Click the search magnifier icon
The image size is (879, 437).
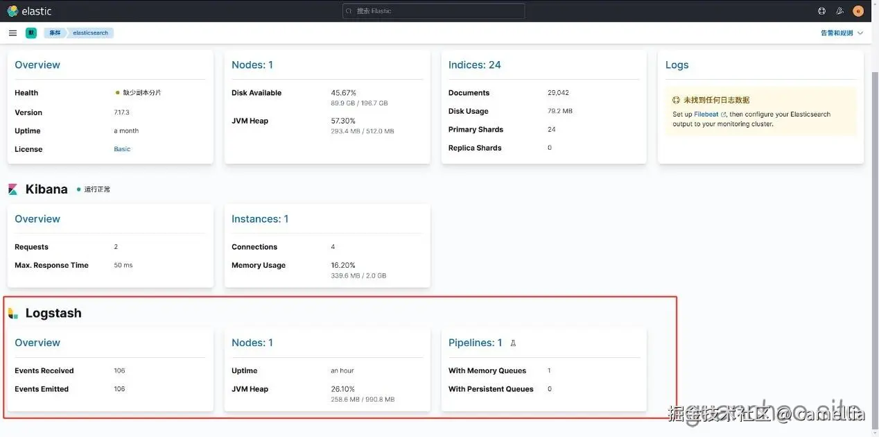pyautogui.click(x=349, y=11)
